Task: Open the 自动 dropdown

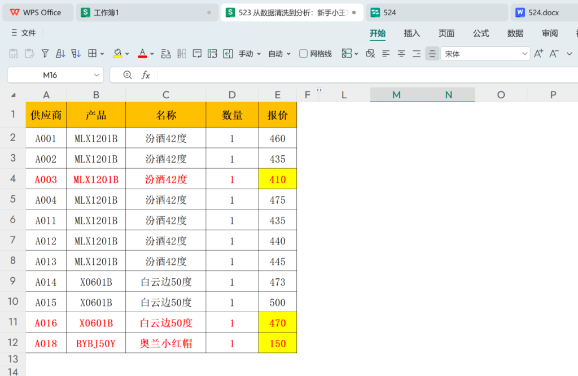Action: [279, 54]
